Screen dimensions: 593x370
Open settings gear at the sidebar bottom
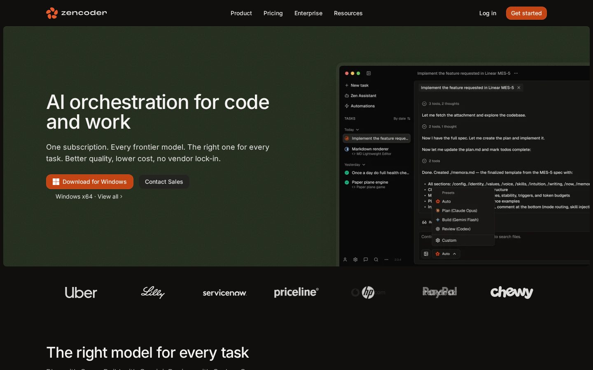click(x=355, y=259)
